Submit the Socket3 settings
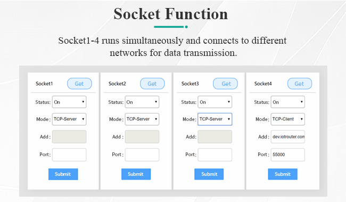This screenshot has width=346, height=202. pos(209,174)
